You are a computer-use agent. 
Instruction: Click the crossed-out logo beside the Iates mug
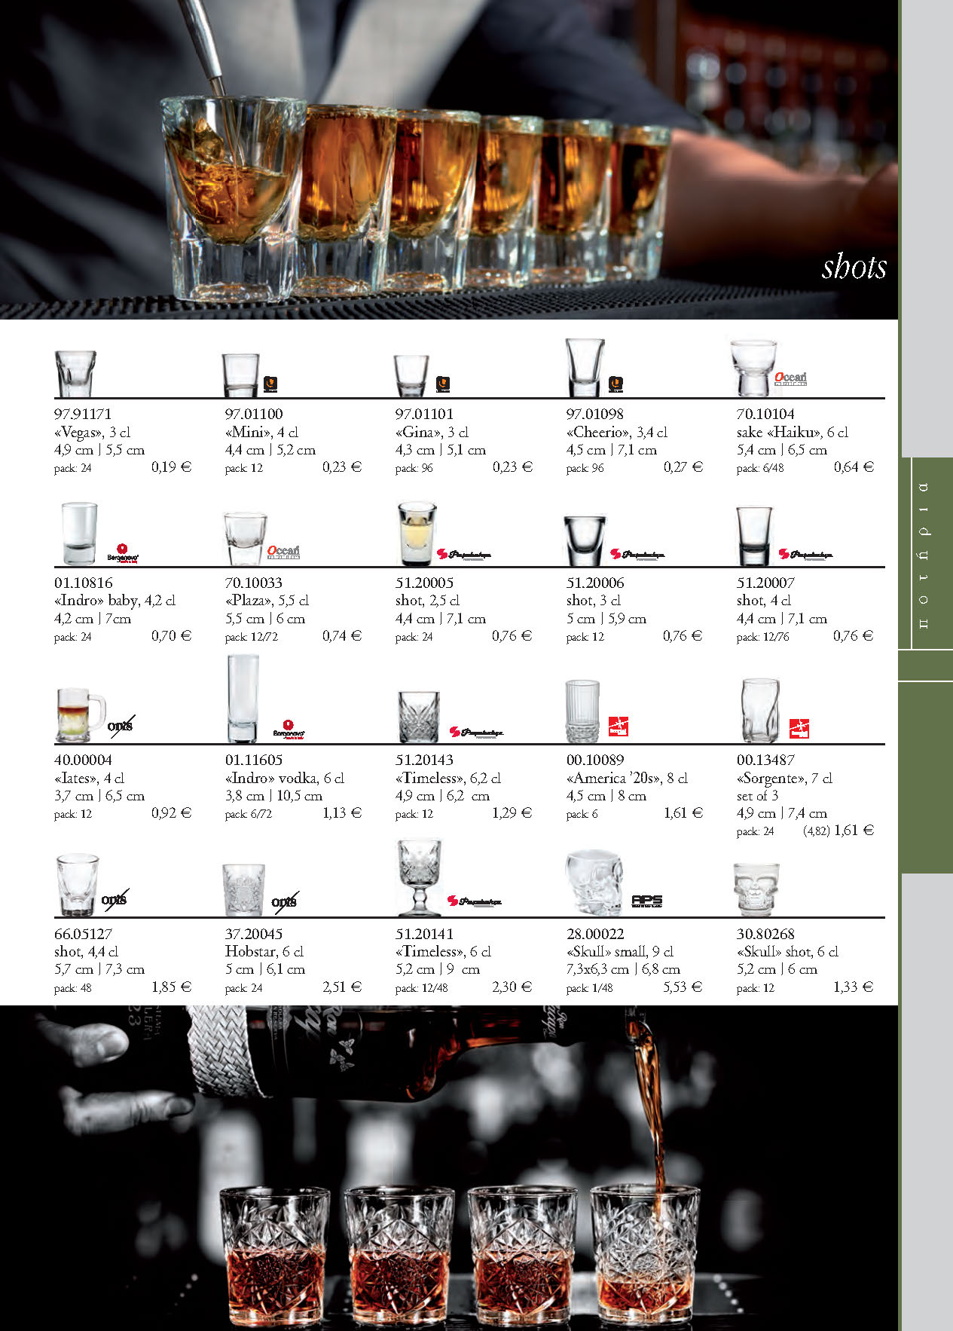(x=121, y=725)
